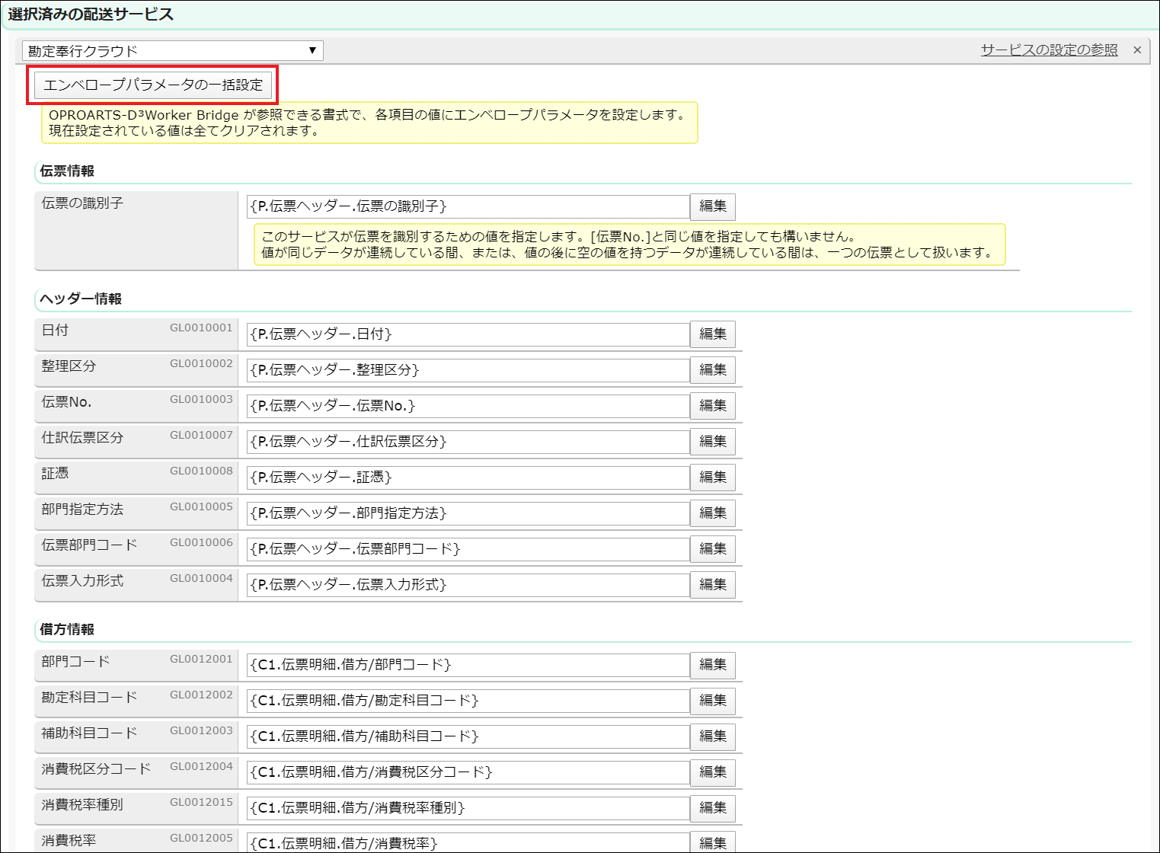
Task: Click the 消費税区分コード text field
Action: [x=468, y=772]
